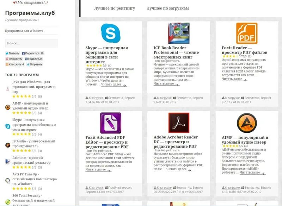Click Java icon in Top-10 list
The height and width of the screenshot is (206, 282).
(8, 88)
